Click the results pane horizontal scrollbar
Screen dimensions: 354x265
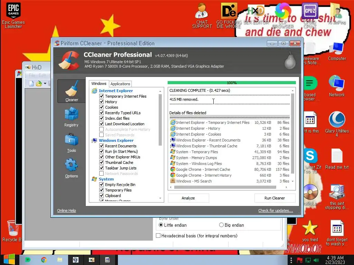point(225,187)
